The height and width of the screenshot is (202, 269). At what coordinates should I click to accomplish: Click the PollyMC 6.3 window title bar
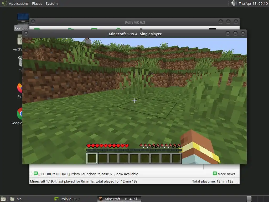[x=135, y=22]
